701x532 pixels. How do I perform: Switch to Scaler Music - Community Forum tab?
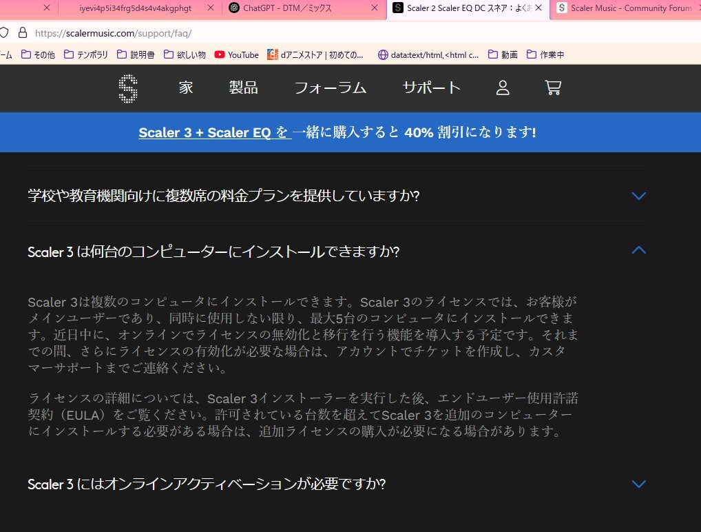[626, 8]
